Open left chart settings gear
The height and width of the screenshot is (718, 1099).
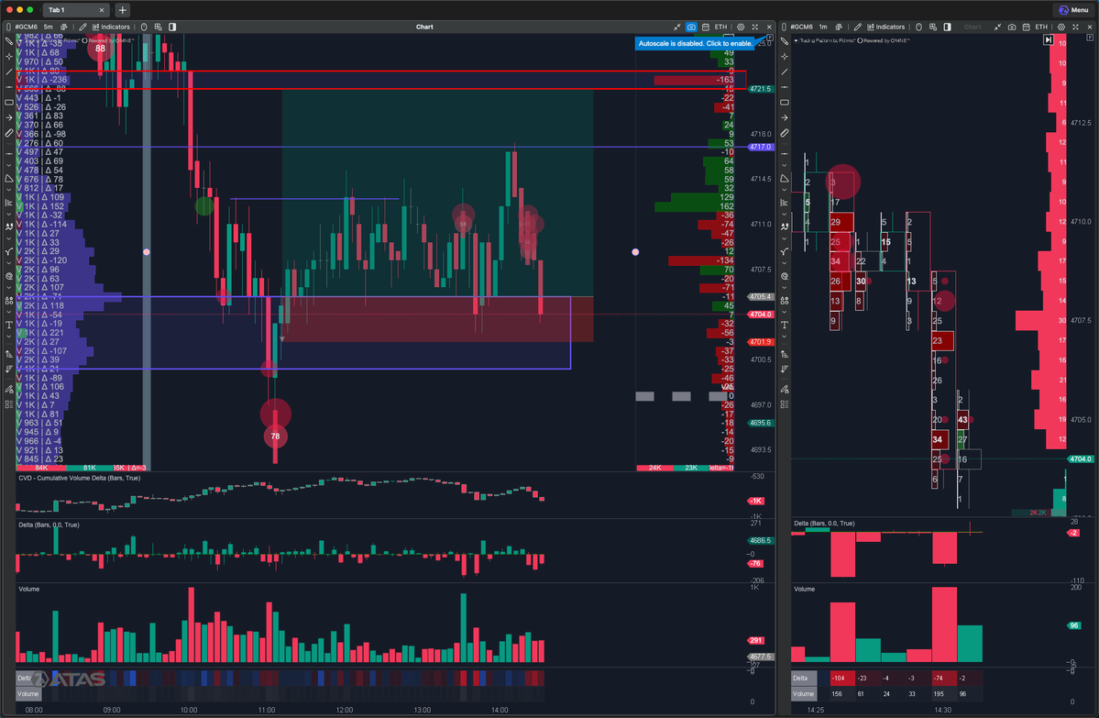741,27
